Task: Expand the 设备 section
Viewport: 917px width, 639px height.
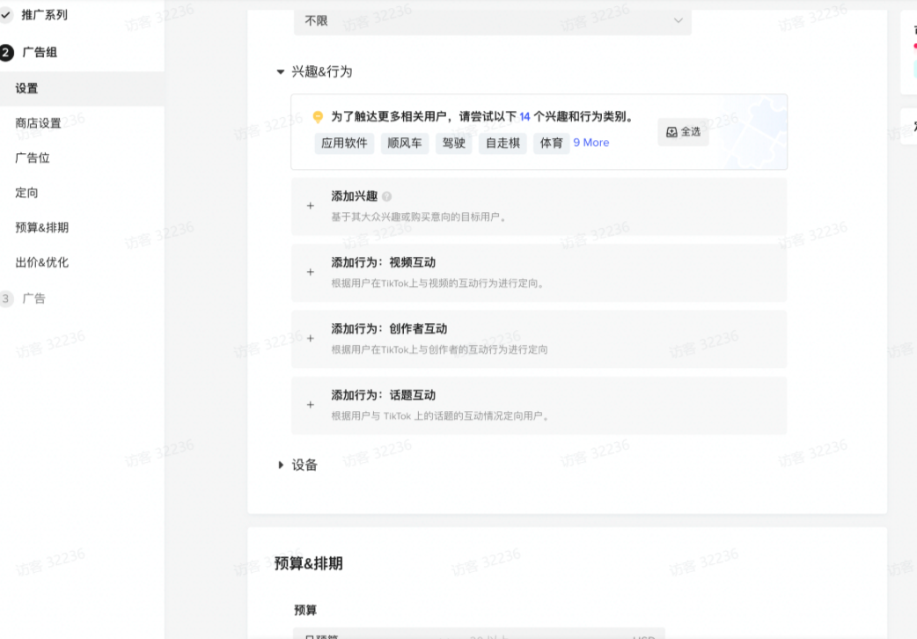Action: tap(280, 464)
